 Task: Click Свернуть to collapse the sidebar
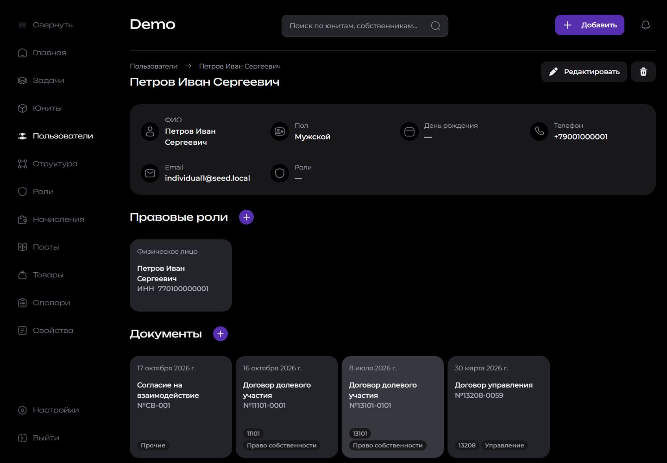pyautogui.click(x=53, y=25)
